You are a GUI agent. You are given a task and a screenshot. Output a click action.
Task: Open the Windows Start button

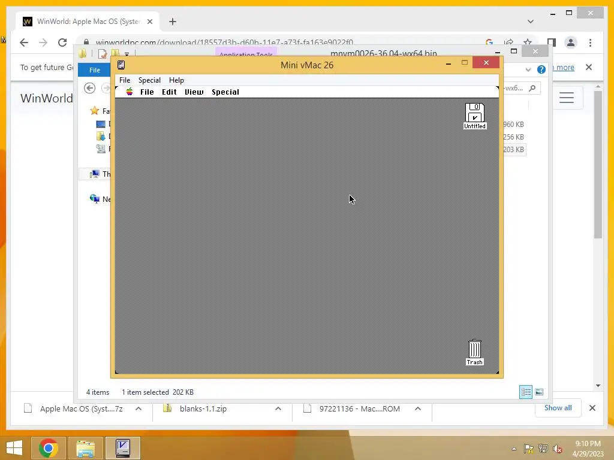(14, 448)
